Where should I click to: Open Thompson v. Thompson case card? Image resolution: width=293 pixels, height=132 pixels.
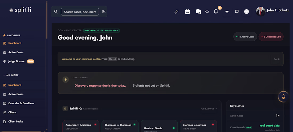coord(120,126)
